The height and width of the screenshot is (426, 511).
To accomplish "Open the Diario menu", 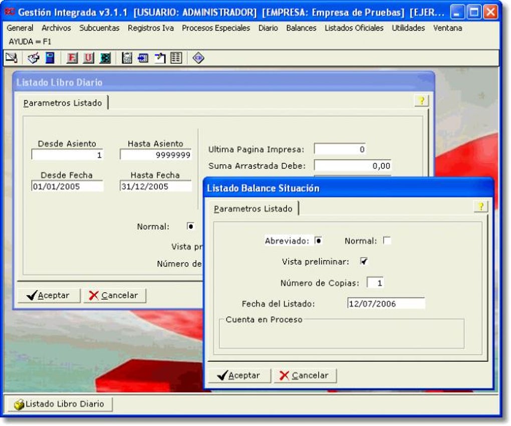I will click(x=268, y=28).
